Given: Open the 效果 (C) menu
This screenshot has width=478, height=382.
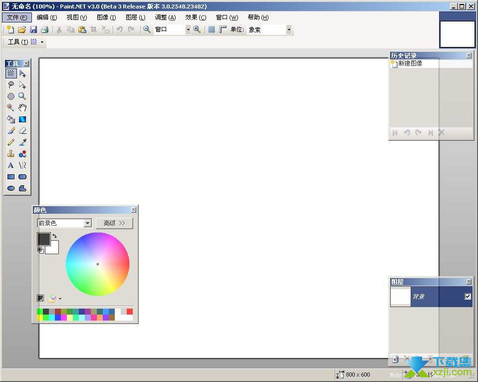Looking at the screenshot, I should click(196, 17).
